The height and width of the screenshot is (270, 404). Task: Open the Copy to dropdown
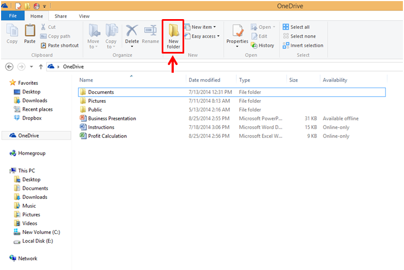[111, 36]
